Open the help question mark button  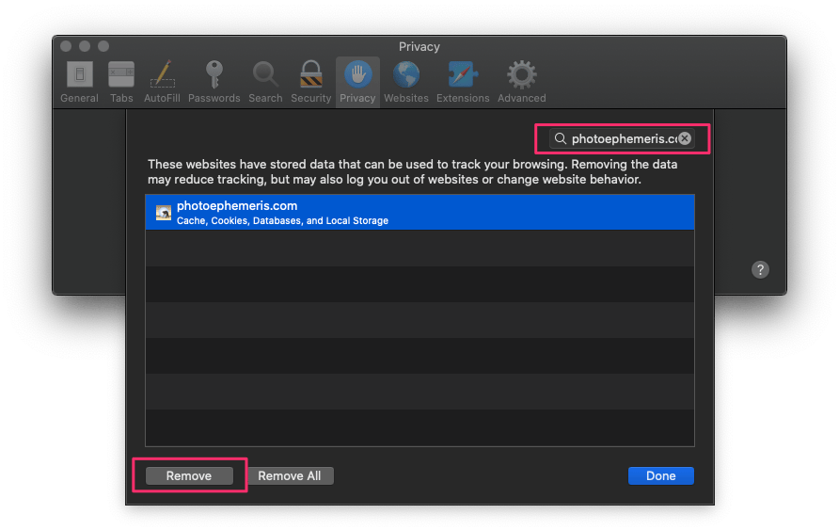click(760, 269)
